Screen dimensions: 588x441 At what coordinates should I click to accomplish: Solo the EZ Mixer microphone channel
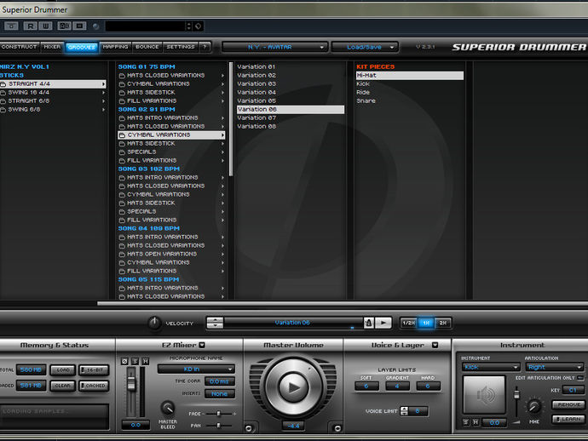pos(135,361)
